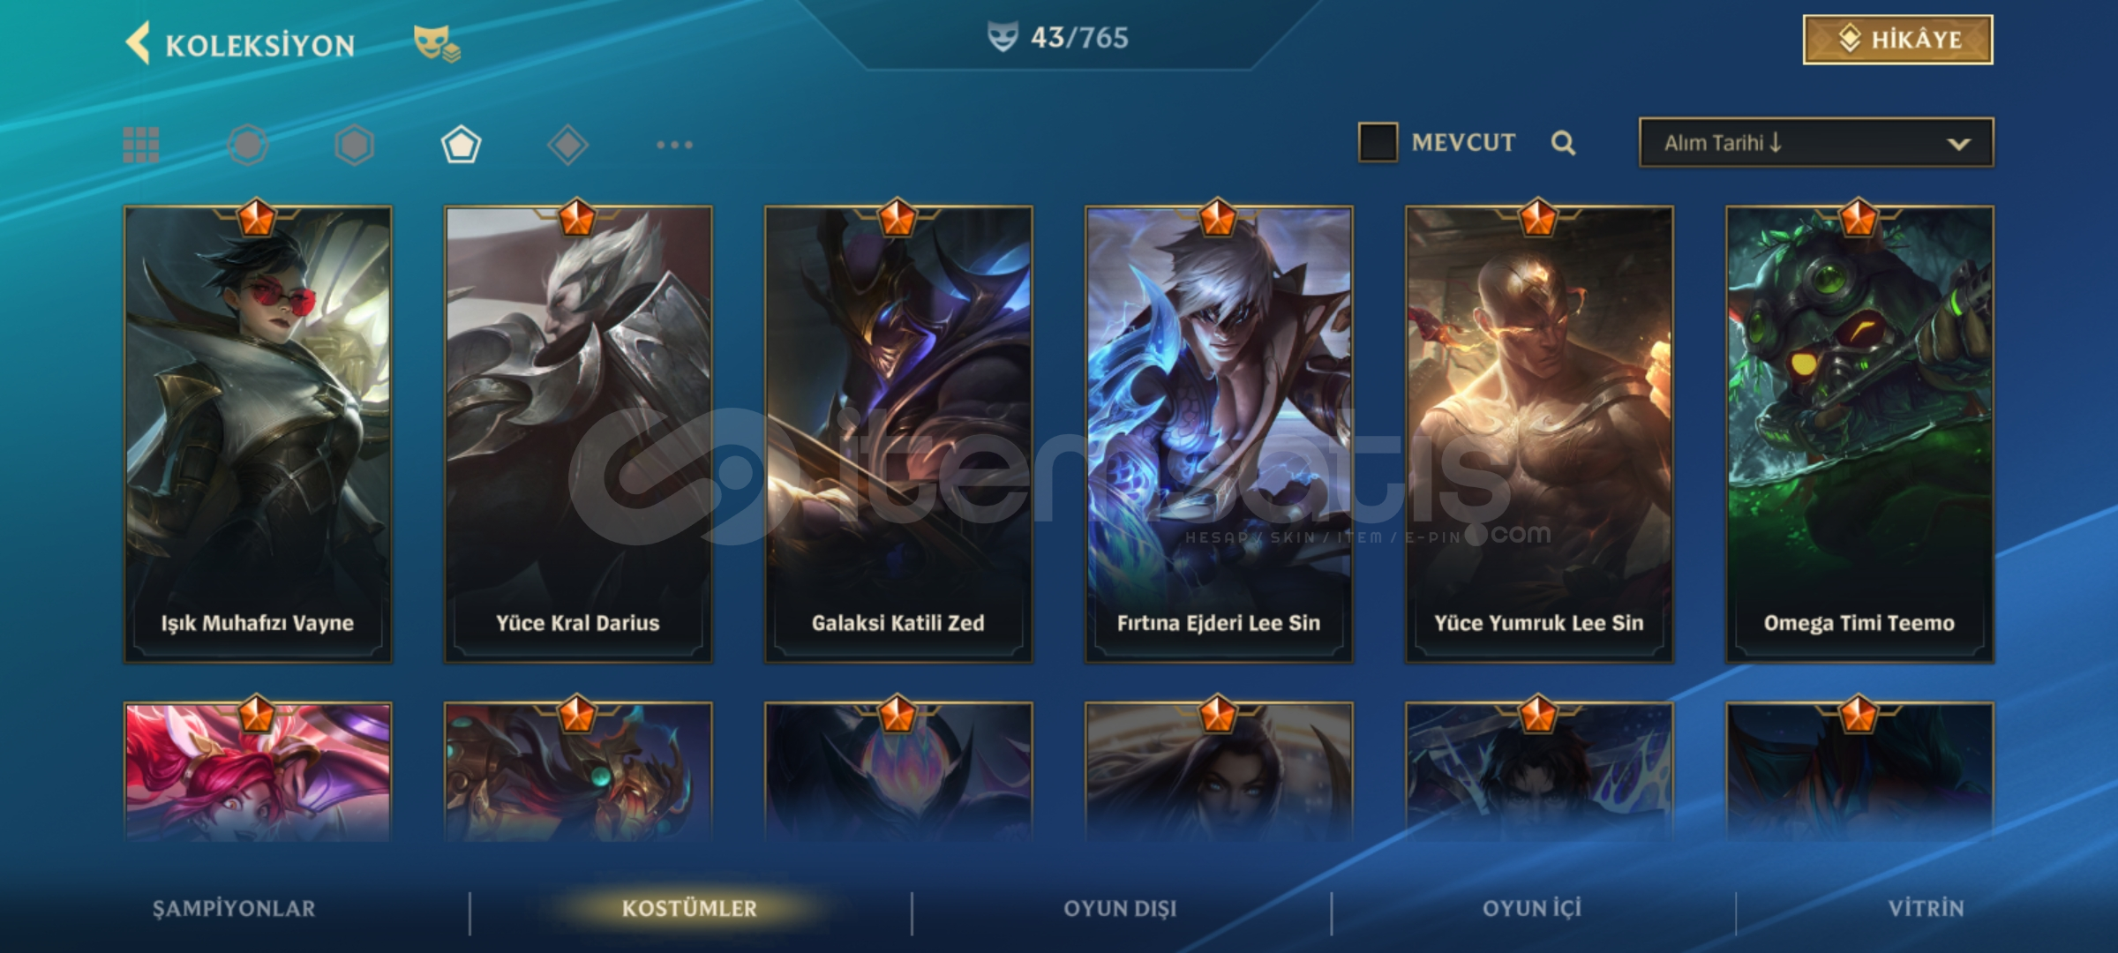Open the Oyun İçi tab
This screenshot has width=2118, height=953.
click(1532, 909)
